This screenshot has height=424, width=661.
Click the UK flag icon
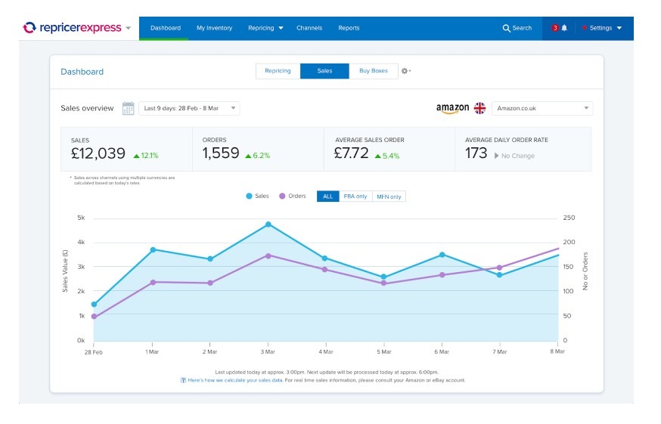click(x=479, y=108)
